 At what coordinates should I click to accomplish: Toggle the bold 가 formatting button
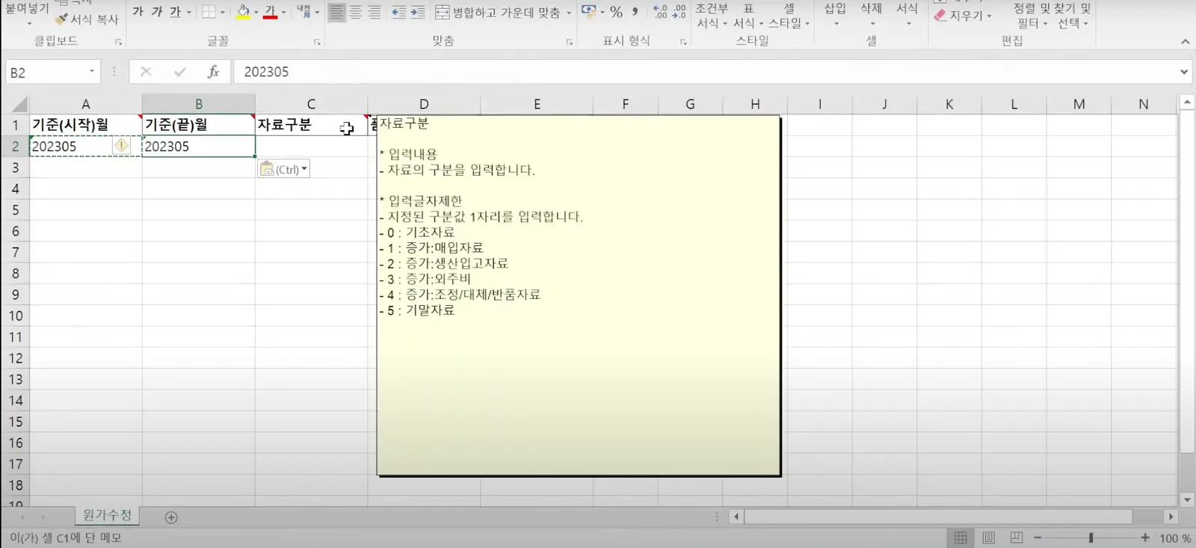[138, 12]
